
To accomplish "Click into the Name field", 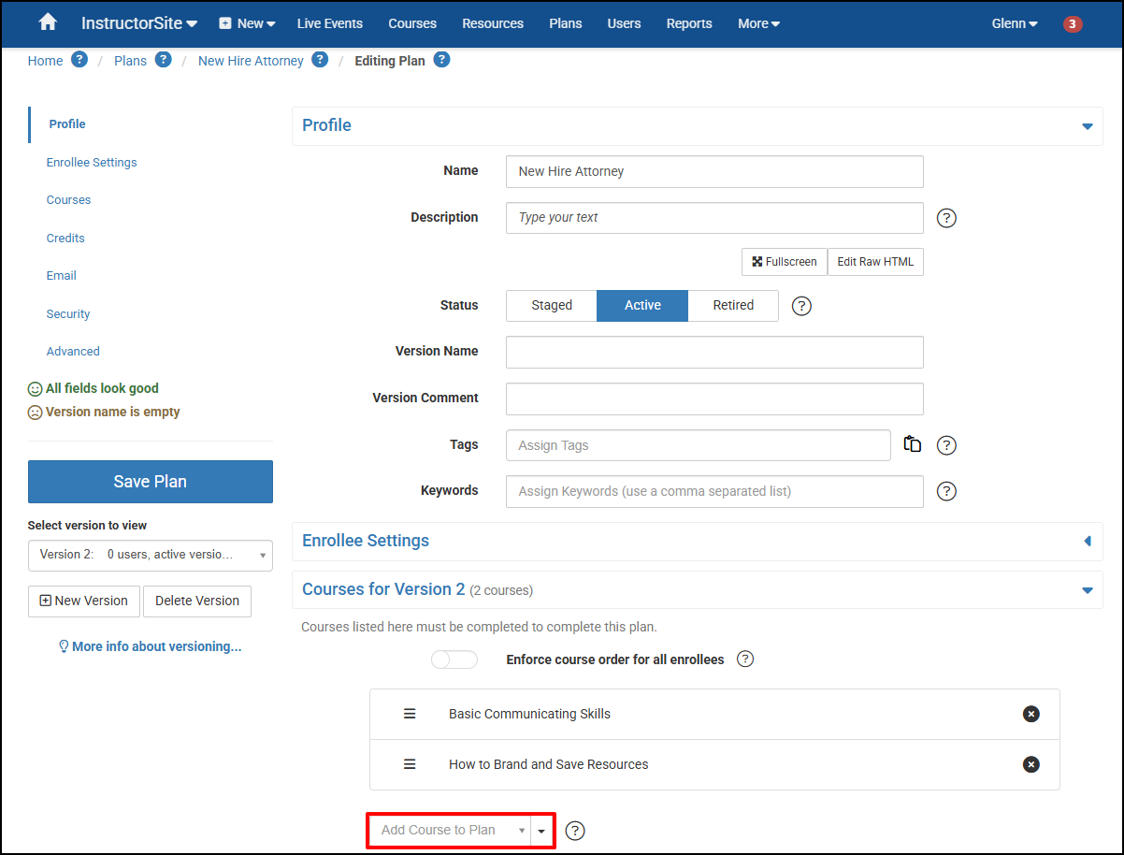I will pos(714,172).
